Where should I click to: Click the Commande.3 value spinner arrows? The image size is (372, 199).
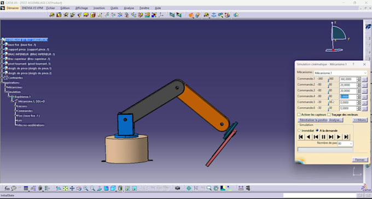359,91
